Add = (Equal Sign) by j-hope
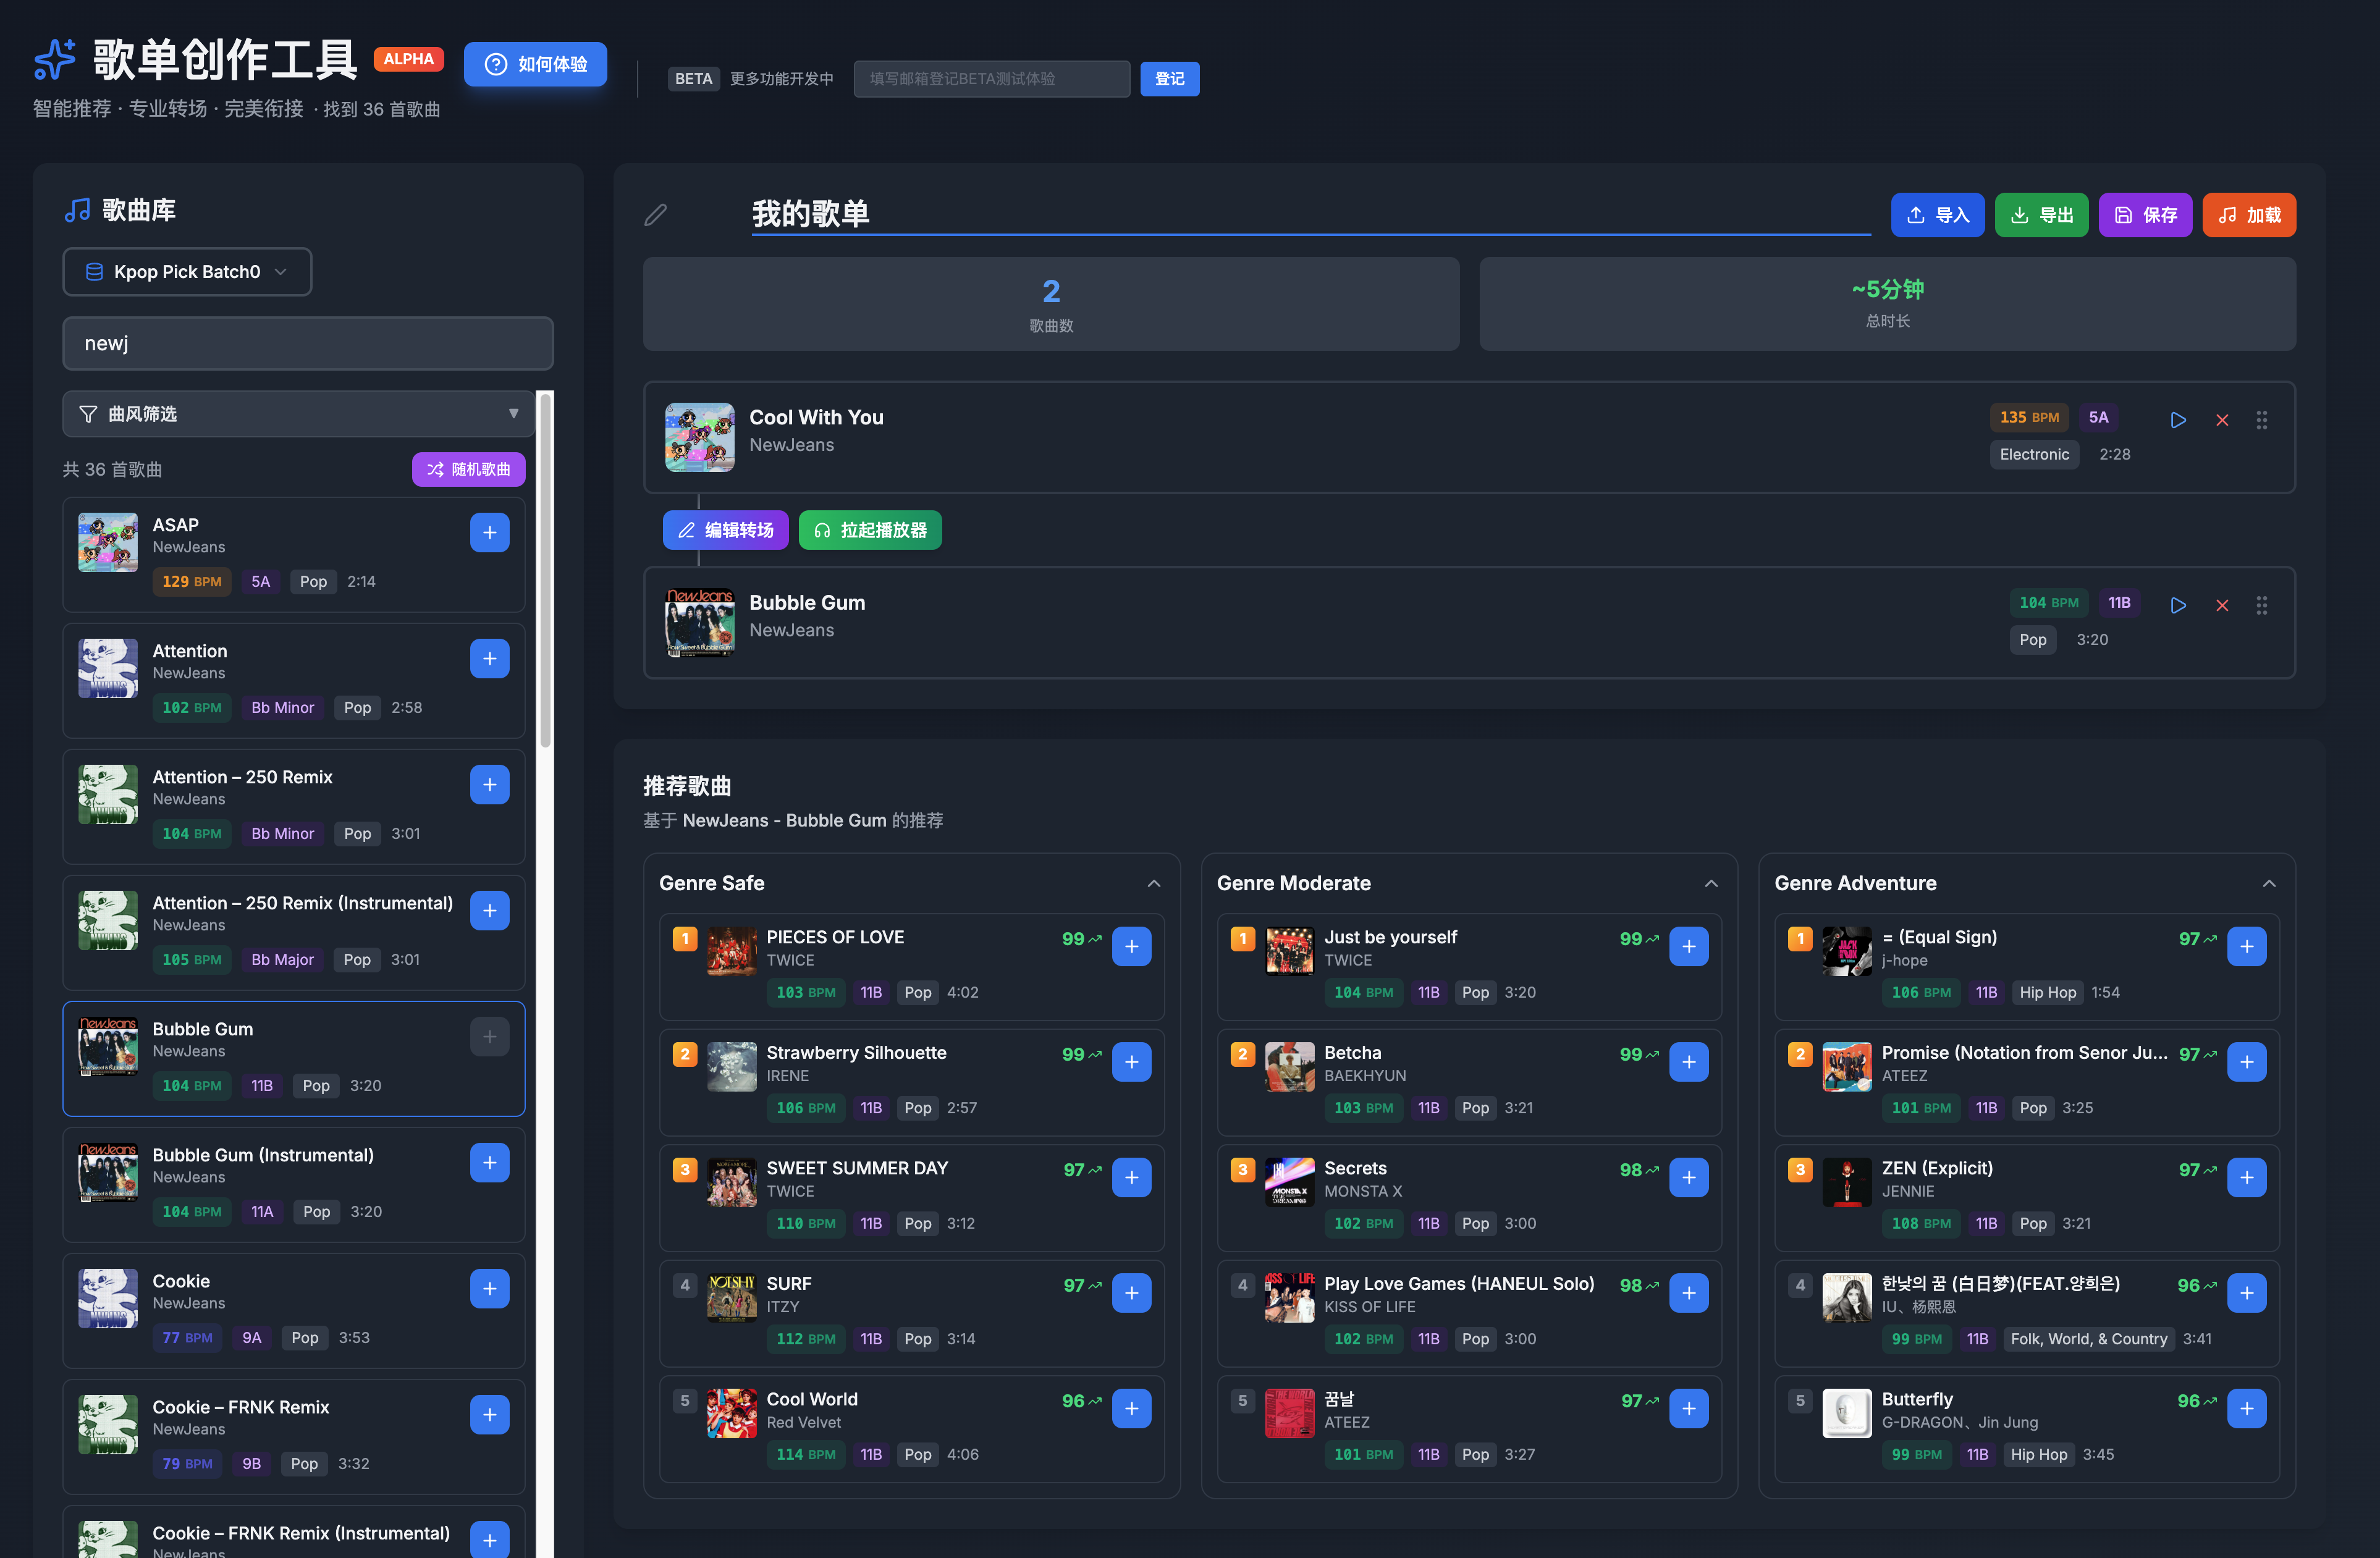This screenshot has height=1558, width=2380. (2247, 946)
